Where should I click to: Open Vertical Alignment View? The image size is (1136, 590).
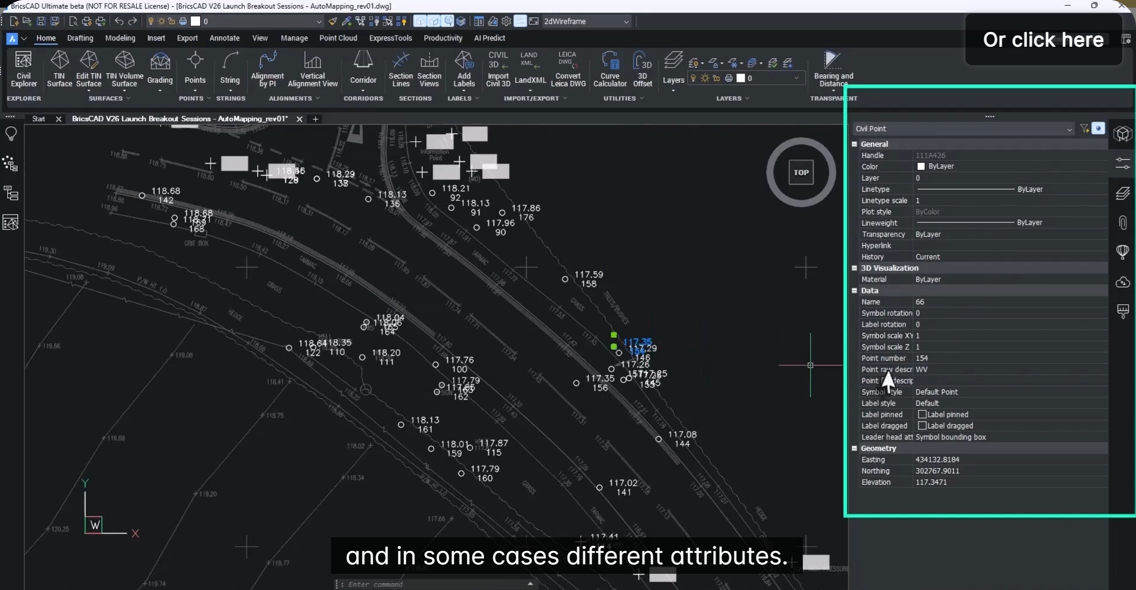point(313,68)
